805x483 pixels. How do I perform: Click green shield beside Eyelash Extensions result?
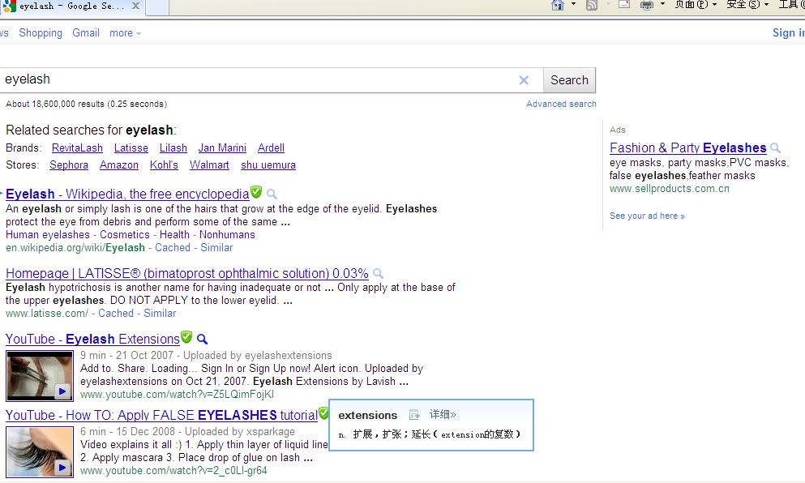(x=186, y=336)
